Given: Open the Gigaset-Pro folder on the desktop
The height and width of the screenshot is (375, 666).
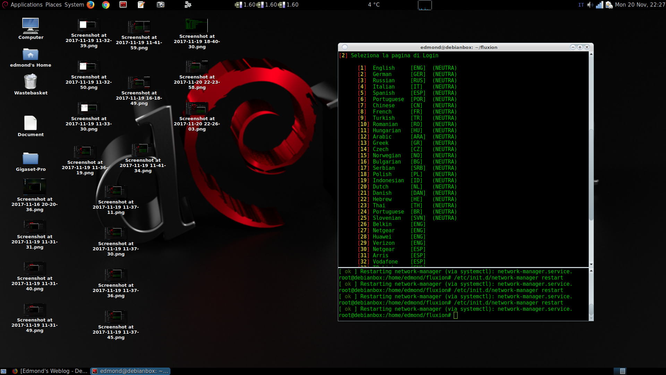Looking at the screenshot, I should (x=31, y=158).
